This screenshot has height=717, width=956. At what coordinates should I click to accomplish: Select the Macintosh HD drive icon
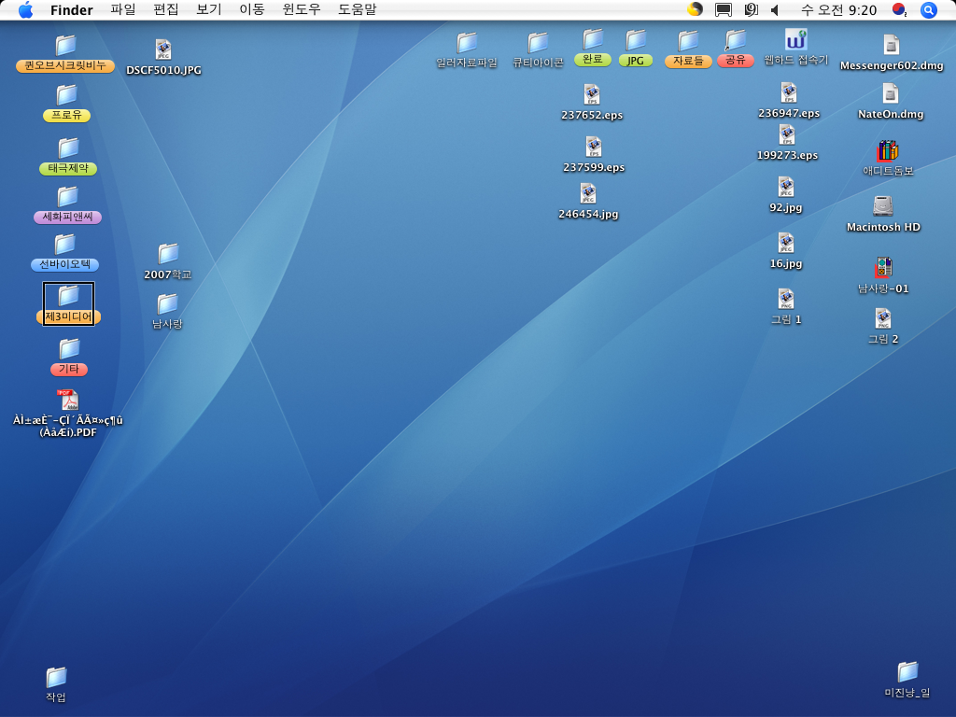882,206
